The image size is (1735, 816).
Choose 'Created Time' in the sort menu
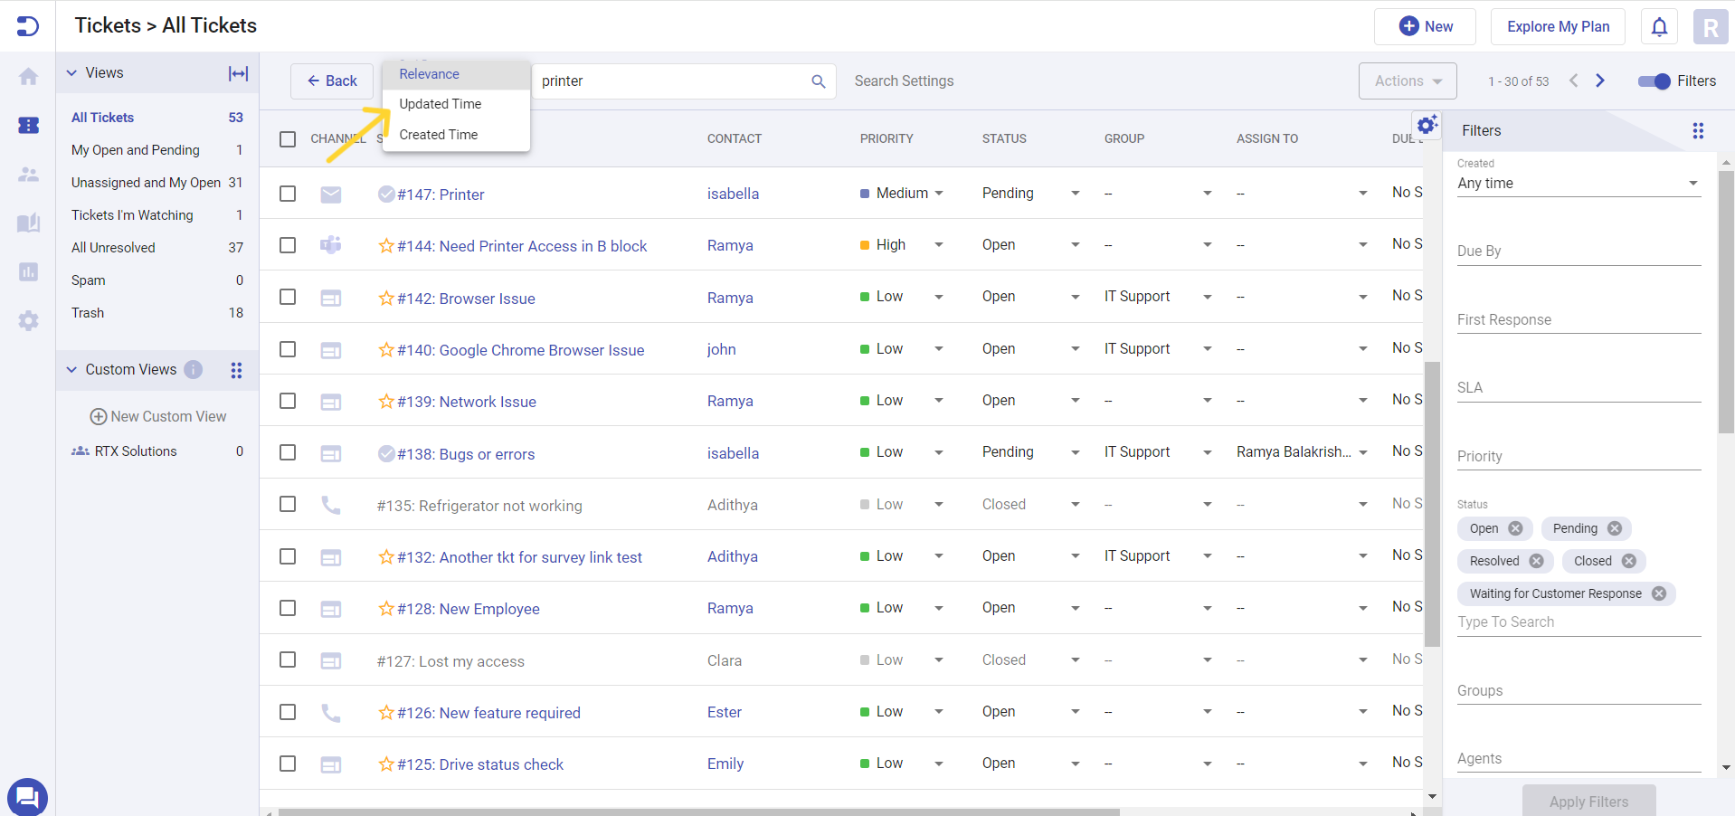coord(438,134)
